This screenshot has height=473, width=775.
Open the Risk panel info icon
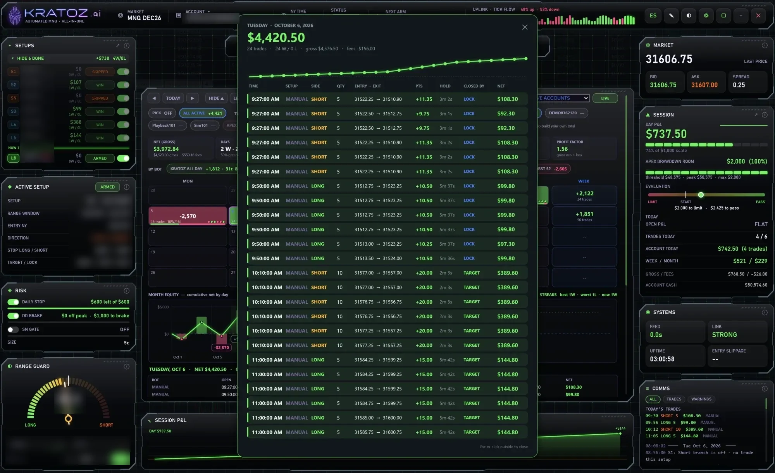pyautogui.click(x=126, y=291)
